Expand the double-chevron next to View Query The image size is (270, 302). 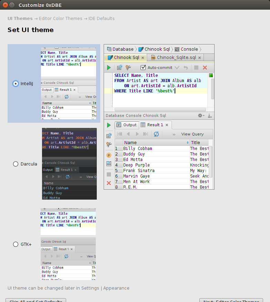coord(174,134)
